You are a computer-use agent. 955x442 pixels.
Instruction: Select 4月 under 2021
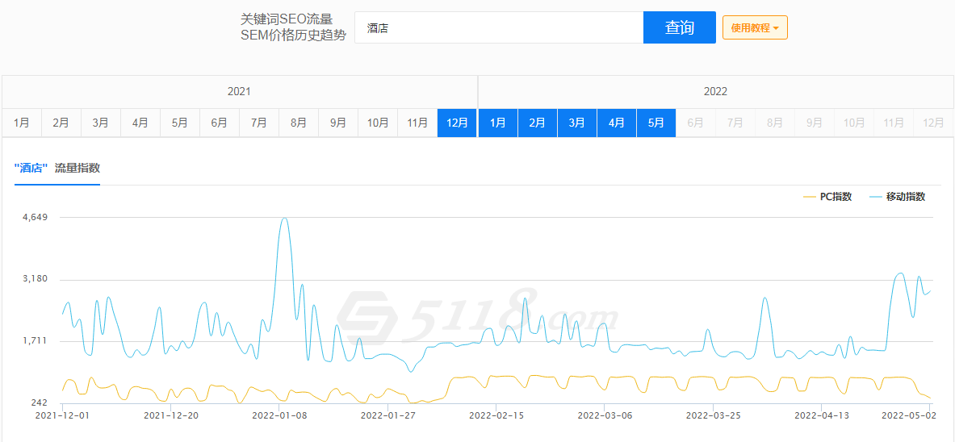(140, 123)
